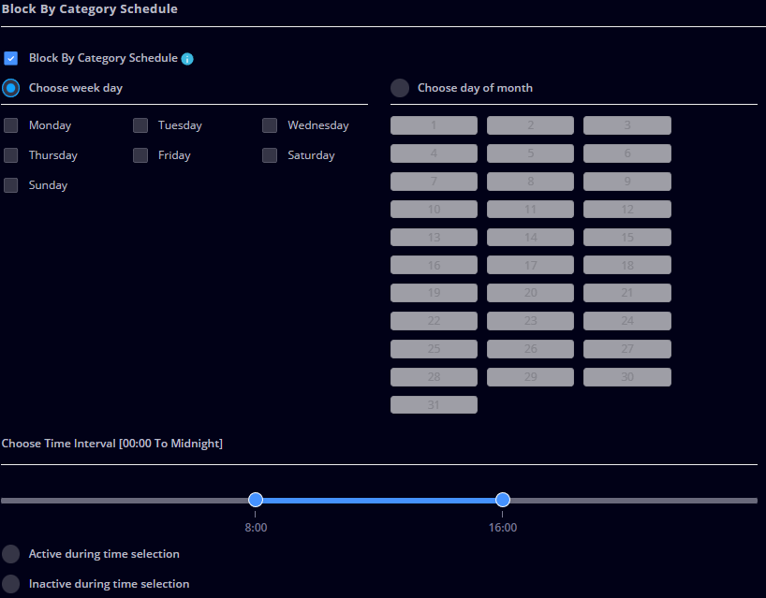Check the Tuesday checkbox
Image resolution: width=766 pixels, height=598 pixels.
pos(140,125)
